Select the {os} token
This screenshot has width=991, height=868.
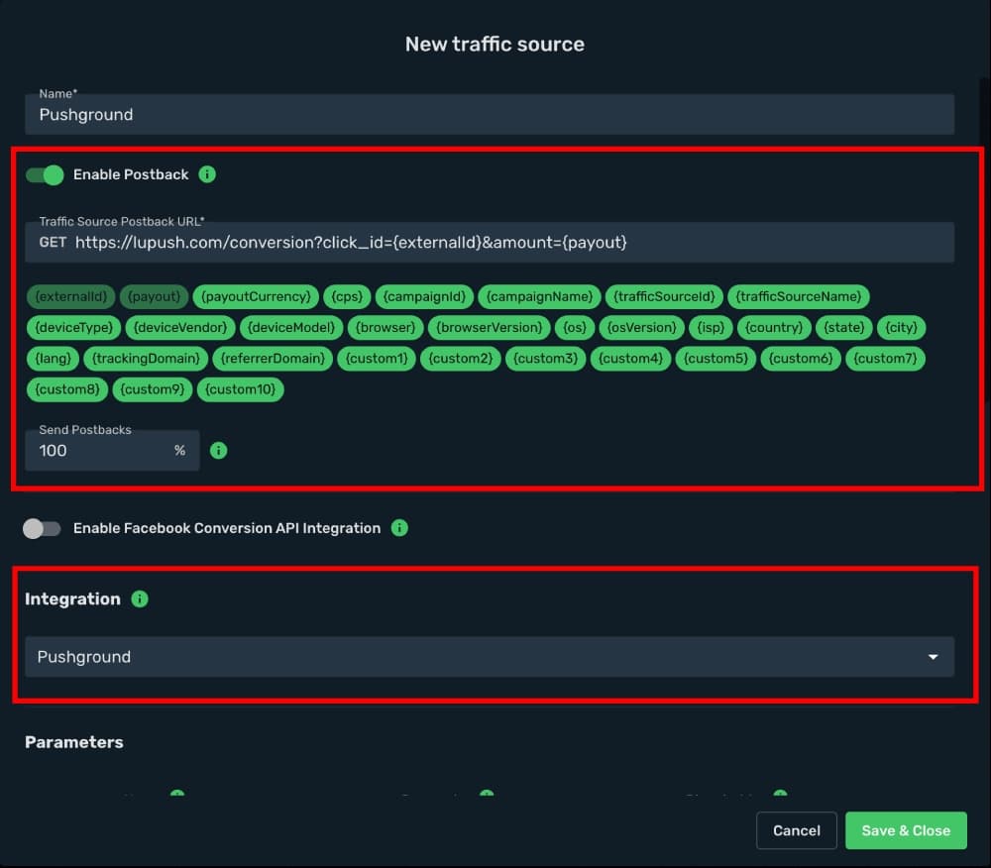click(575, 328)
